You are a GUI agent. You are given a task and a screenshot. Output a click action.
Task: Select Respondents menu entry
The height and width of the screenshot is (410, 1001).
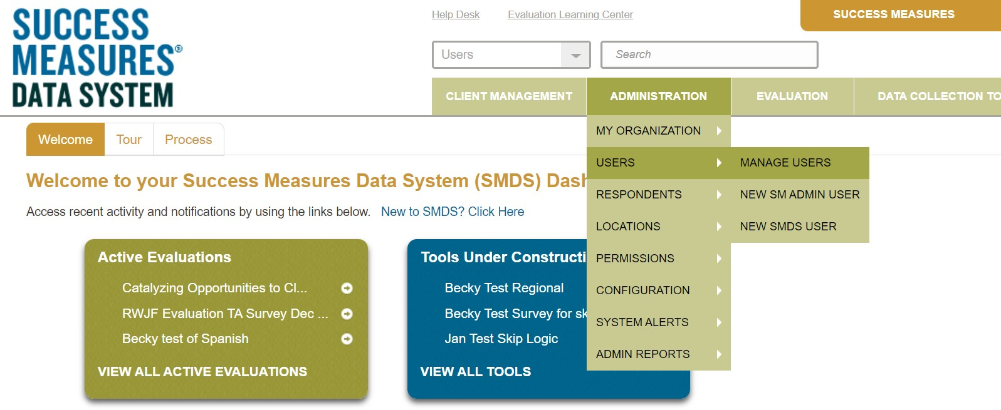[x=659, y=195]
